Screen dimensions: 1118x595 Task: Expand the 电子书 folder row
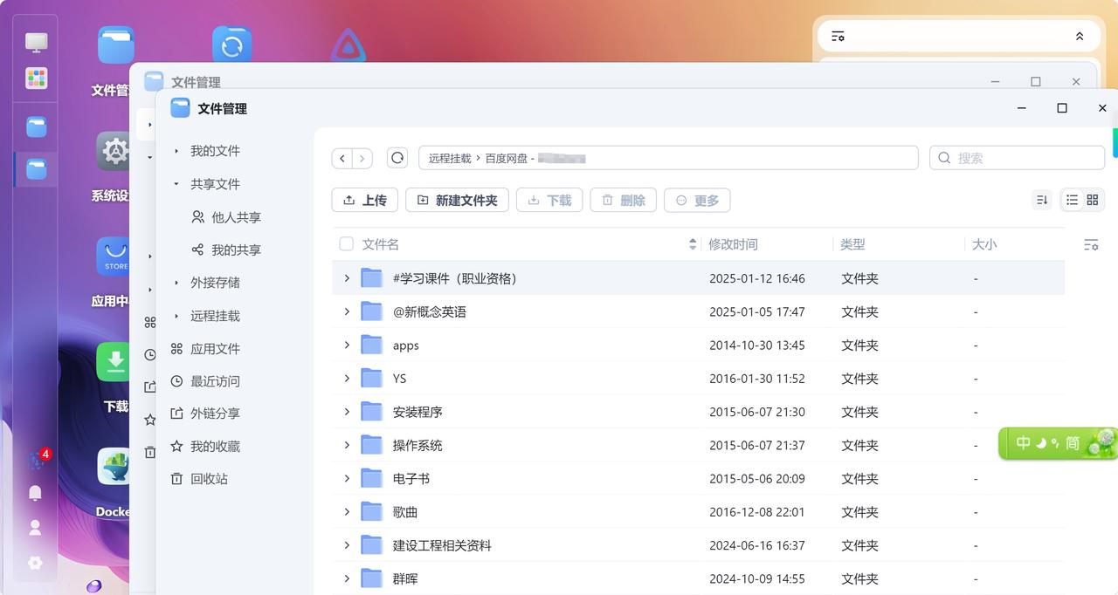click(x=347, y=478)
